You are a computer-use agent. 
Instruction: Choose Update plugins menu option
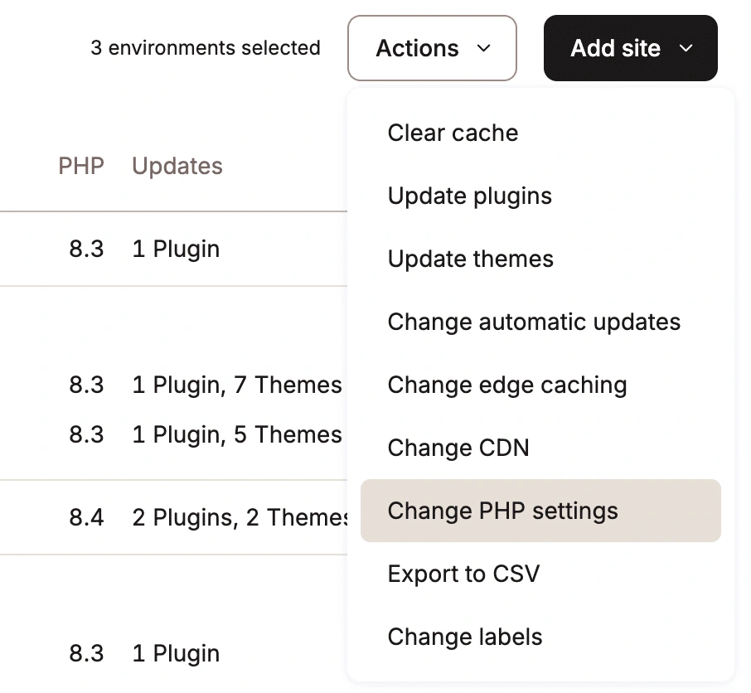tap(469, 196)
